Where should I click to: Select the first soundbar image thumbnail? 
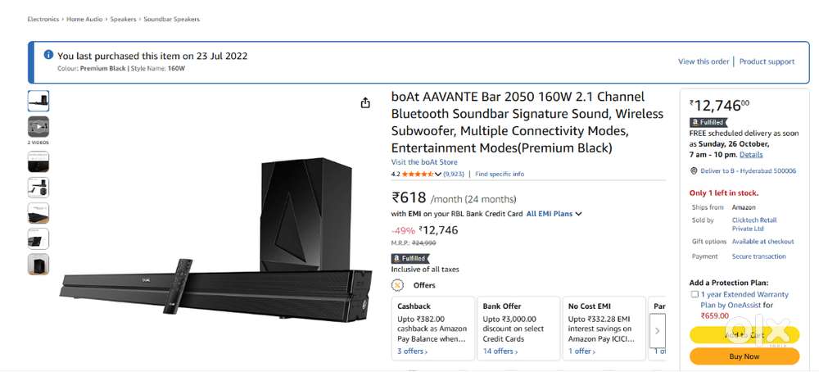tap(38, 101)
